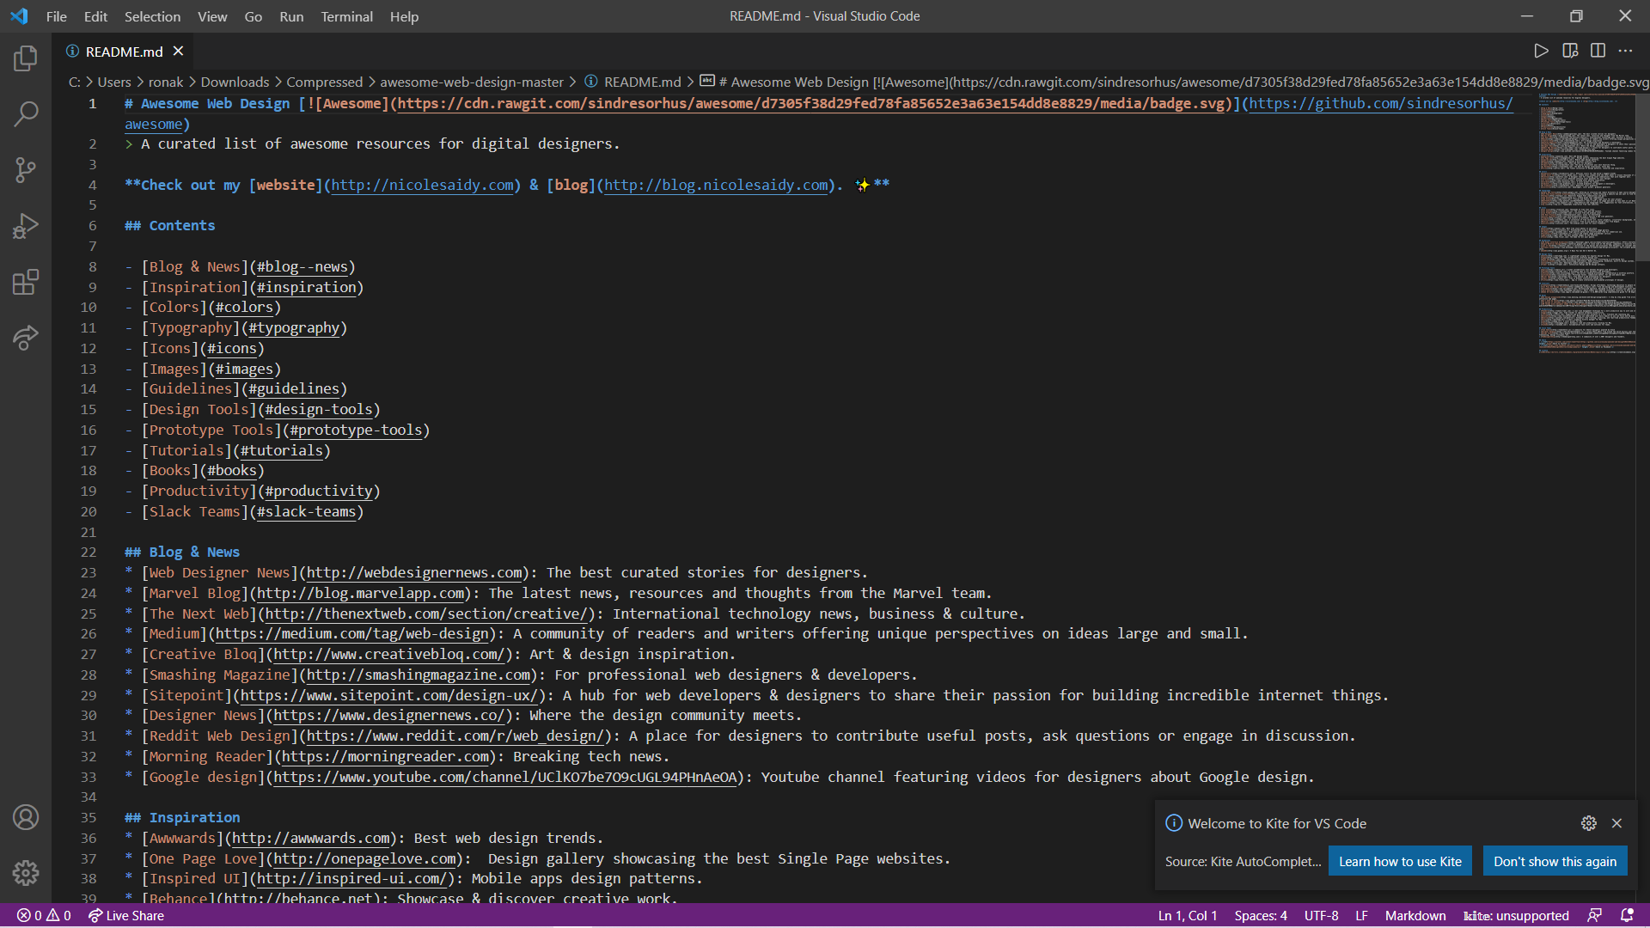This screenshot has width=1650, height=928.
Task: Split the editor right
Action: [x=1598, y=51]
